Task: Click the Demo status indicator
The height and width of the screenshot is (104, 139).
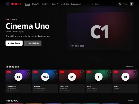Action: click(x=126, y=4)
